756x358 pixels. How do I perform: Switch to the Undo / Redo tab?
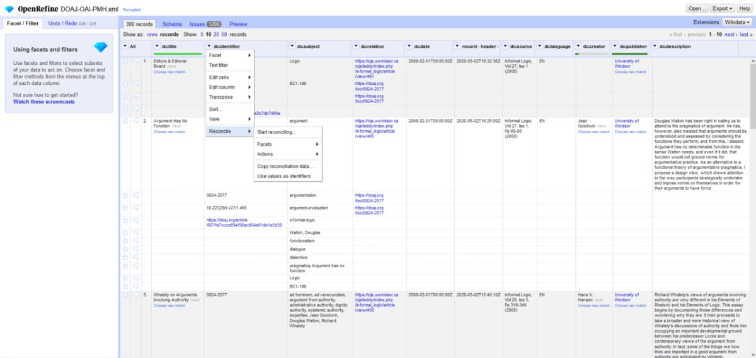tap(72, 23)
